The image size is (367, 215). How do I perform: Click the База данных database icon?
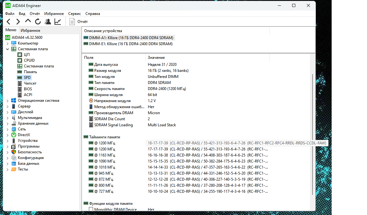click(14, 163)
